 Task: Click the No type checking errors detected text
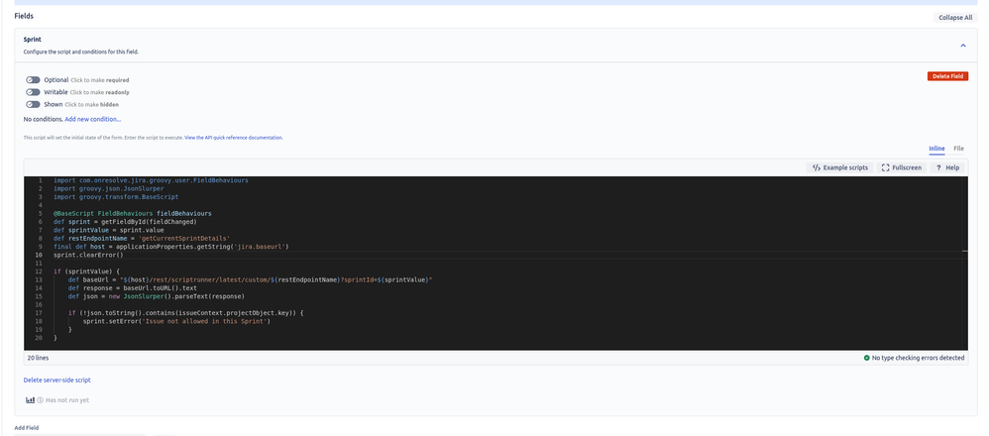(918, 358)
